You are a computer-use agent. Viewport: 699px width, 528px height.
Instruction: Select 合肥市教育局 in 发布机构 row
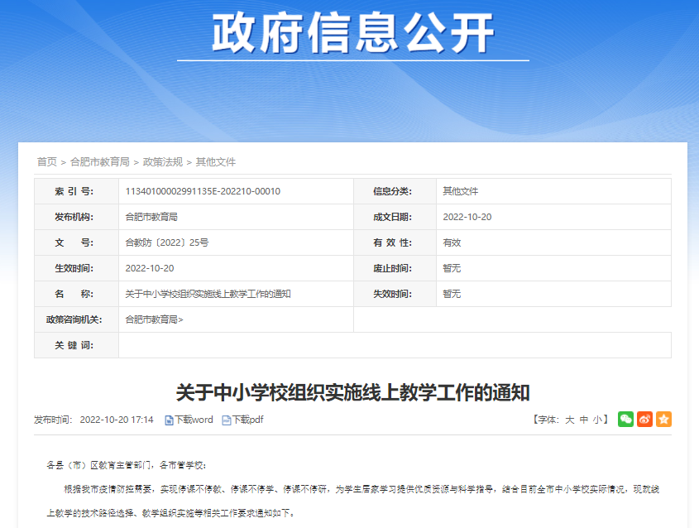[x=151, y=217]
